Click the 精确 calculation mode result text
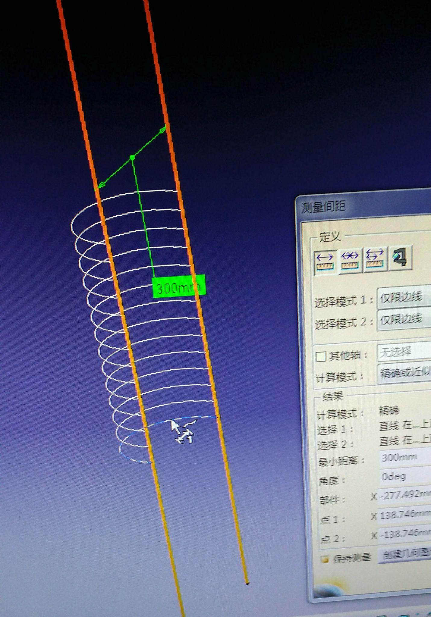The width and height of the screenshot is (431, 617). click(389, 411)
